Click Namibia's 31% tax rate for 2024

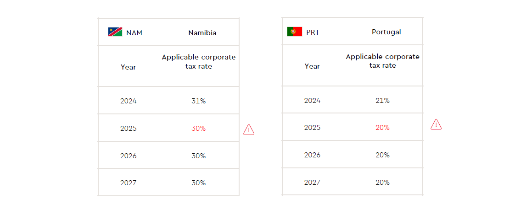click(x=199, y=101)
